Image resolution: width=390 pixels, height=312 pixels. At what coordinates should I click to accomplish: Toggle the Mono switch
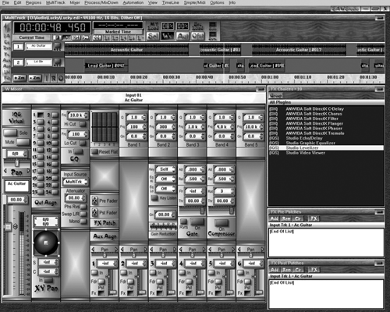point(83,222)
